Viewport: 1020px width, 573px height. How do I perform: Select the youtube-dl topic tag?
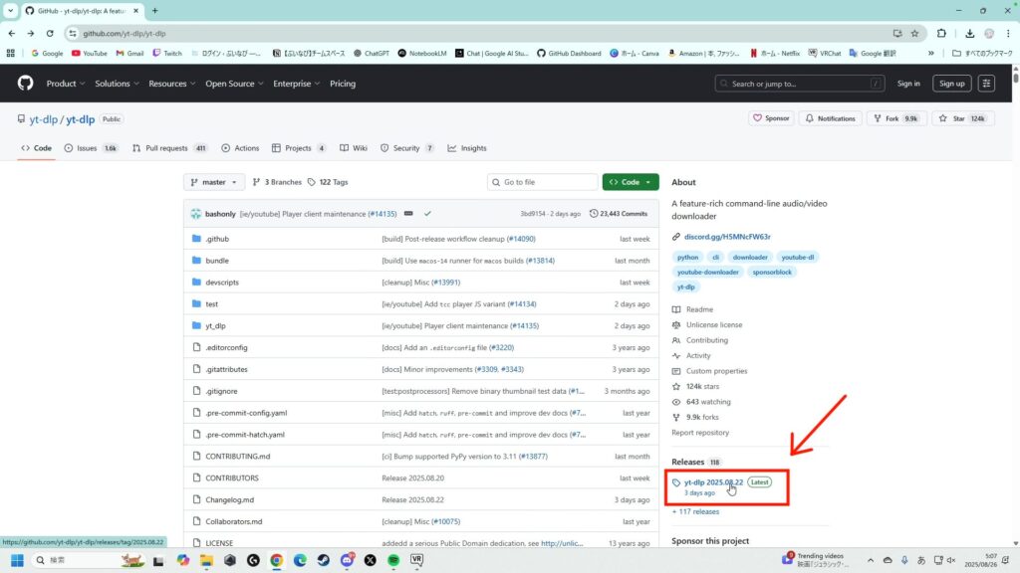799,257
